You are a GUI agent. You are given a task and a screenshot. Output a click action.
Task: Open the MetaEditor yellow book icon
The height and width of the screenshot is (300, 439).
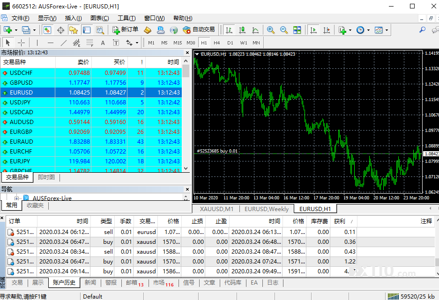(147, 30)
